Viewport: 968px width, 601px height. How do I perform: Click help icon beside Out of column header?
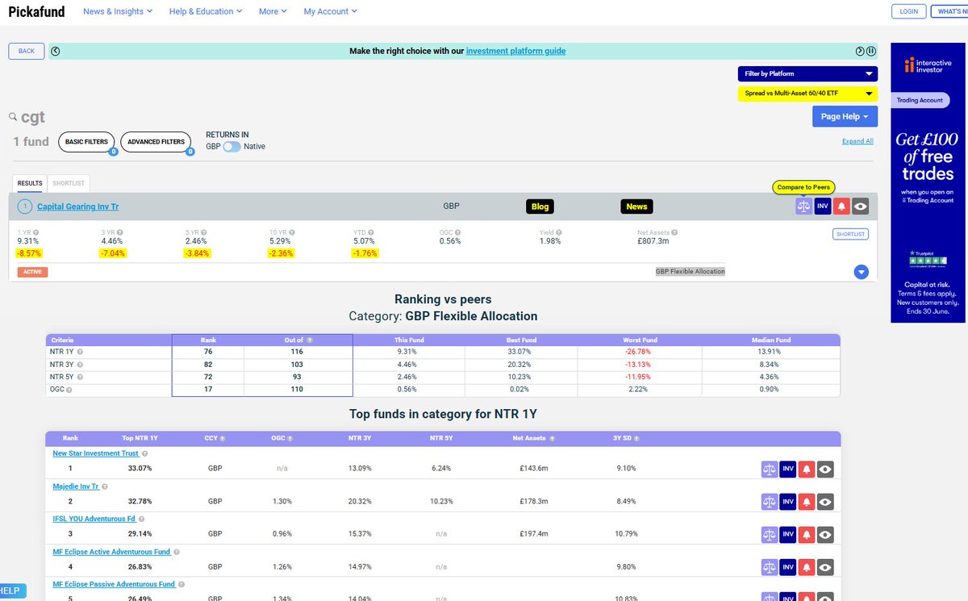pyautogui.click(x=310, y=340)
